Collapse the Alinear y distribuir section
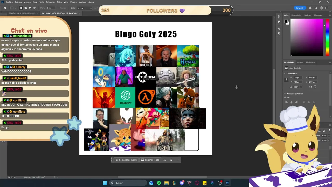332x187 pixels. coord(285,94)
